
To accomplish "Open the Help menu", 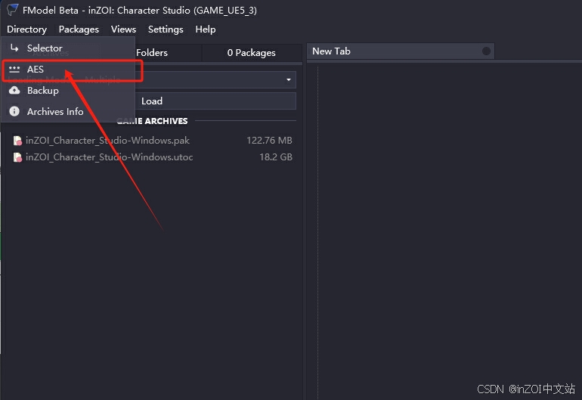I will tap(206, 29).
